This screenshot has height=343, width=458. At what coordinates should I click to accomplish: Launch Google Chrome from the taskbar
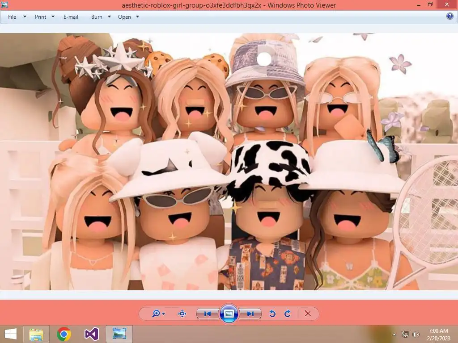pyautogui.click(x=64, y=334)
